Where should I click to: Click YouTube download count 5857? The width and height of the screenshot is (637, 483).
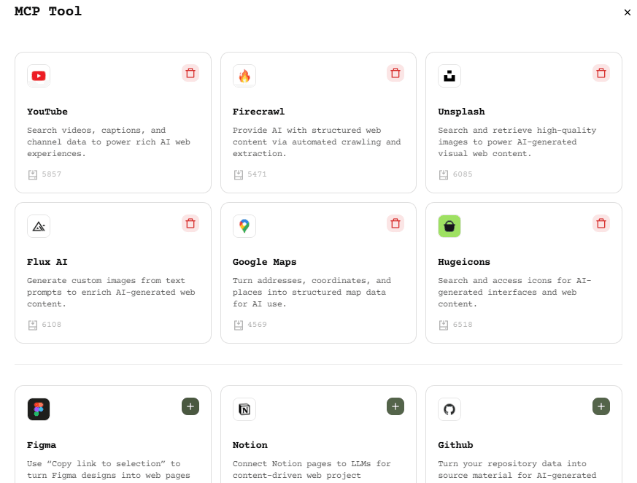[x=51, y=174]
